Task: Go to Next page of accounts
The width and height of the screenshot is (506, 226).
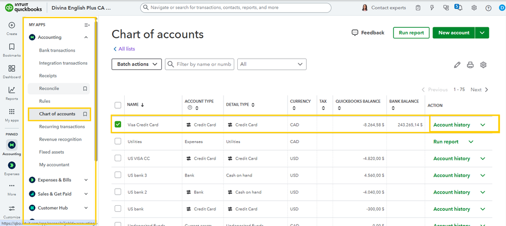Action: (479, 89)
